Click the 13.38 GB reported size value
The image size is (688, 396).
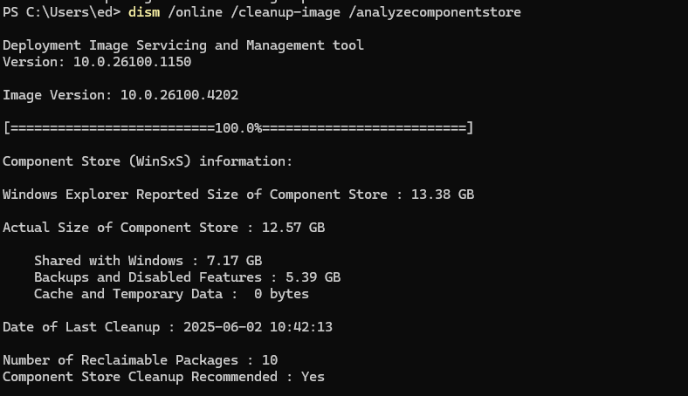pyautogui.click(x=443, y=195)
